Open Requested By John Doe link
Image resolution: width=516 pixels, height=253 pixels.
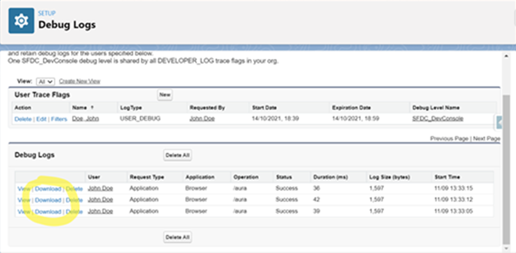pyautogui.click(x=202, y=118)
